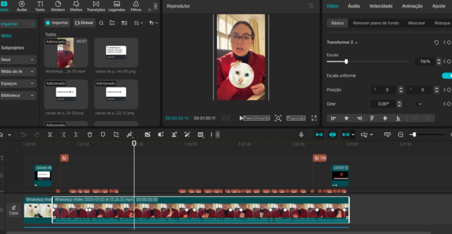The height and width of the screenshot is (234, 452).
Task: Click the Girar rotation dial
Action: (418, 104)
